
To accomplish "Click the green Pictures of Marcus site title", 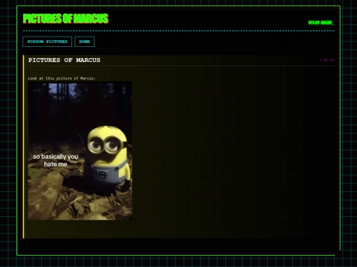I will pos(66,18).
